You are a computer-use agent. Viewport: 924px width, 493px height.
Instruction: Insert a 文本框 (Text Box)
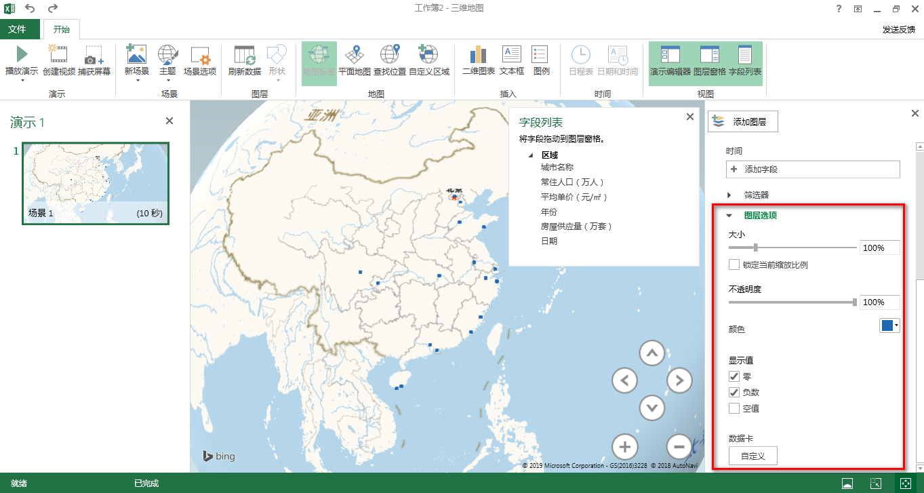pyautogui.click(x=510, y=60)
